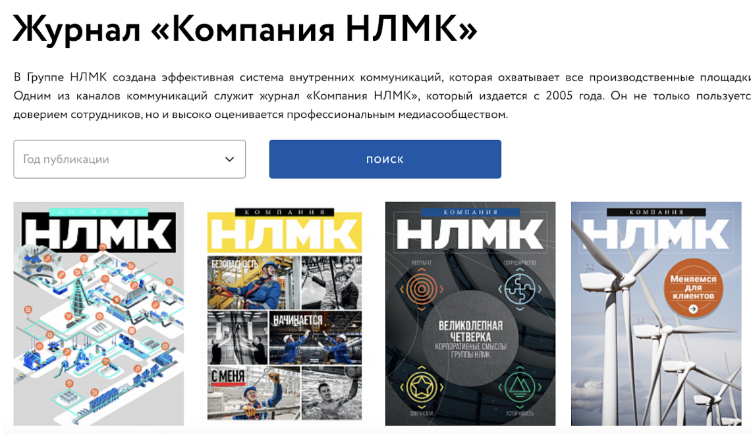Image resolution: width=751 pixels, height=439 pixels.
Task: Open the wind turbine magazine cover
Action: point(656,314)
